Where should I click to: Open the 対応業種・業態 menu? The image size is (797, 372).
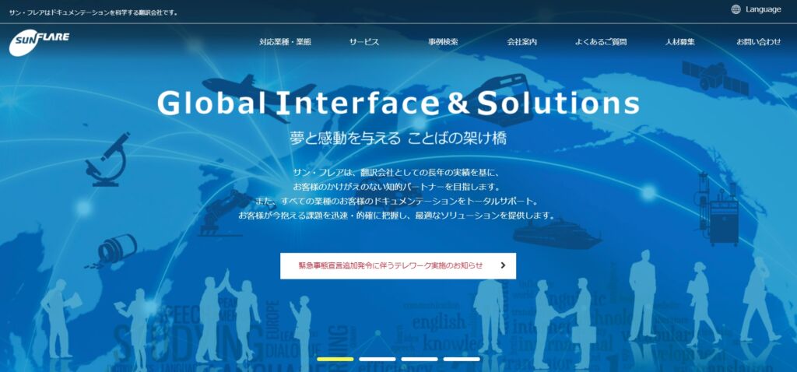click(x=285, y=42)
